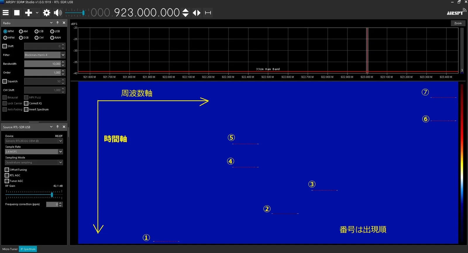Screen dimensions: 468x253
Task: Select CW demodulation mode
Action: click(39, 38)
